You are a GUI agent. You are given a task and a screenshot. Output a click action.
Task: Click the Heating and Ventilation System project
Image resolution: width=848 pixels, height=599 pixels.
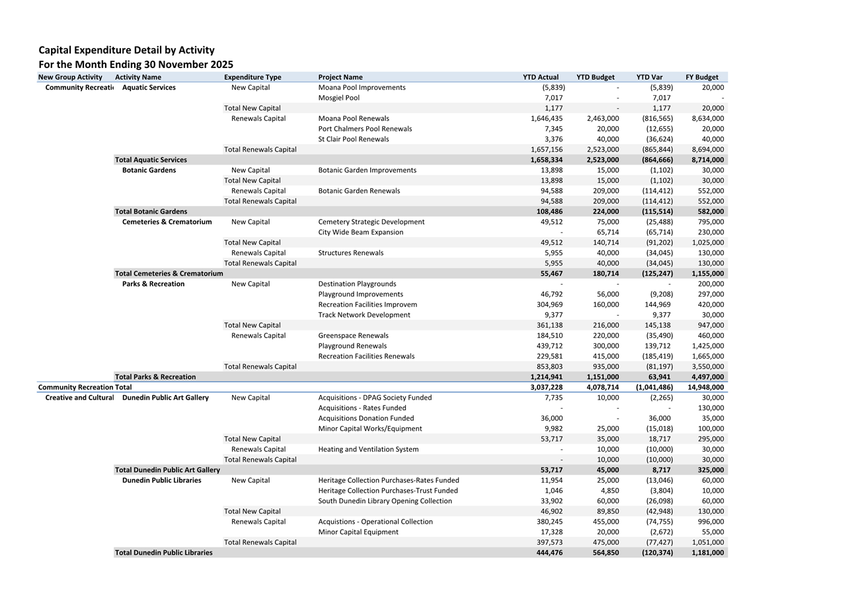368,449
